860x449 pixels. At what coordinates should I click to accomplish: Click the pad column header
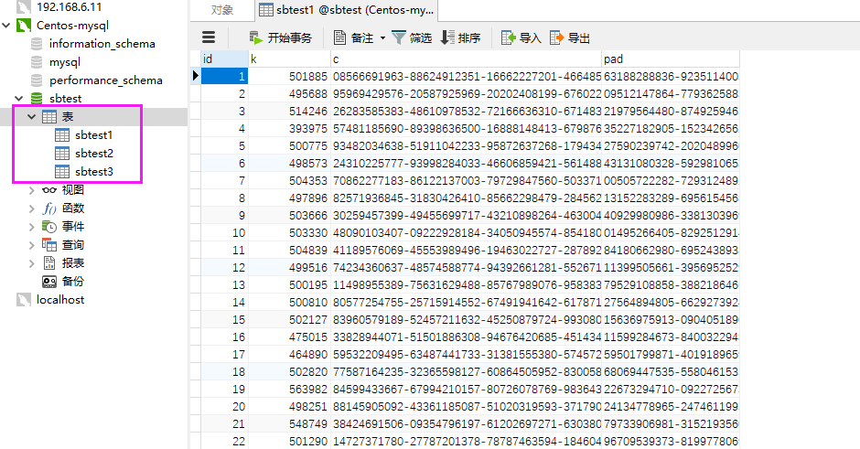(x=671, y=59)
